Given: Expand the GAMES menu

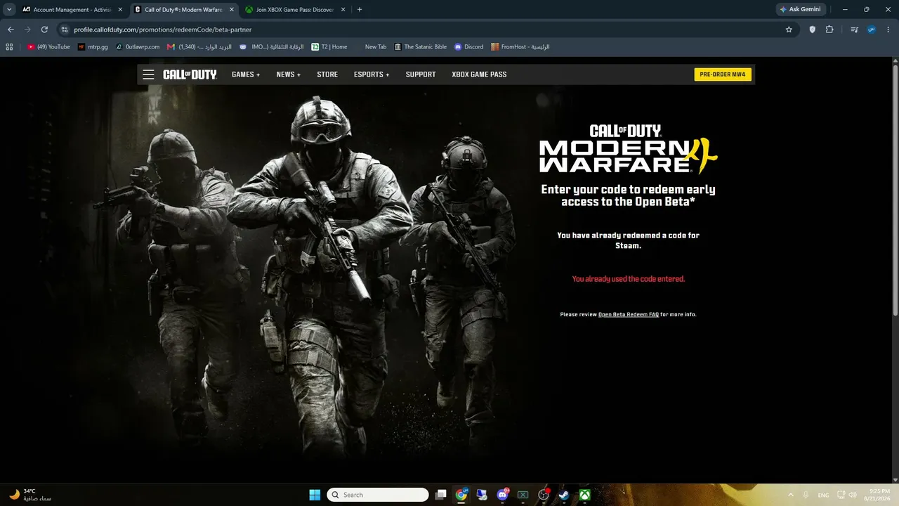Looking at the screenshot, I should tap(246, 74).
